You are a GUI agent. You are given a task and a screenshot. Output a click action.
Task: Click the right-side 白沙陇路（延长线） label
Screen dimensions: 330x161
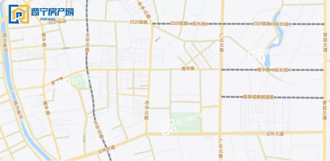coord(272,24)
